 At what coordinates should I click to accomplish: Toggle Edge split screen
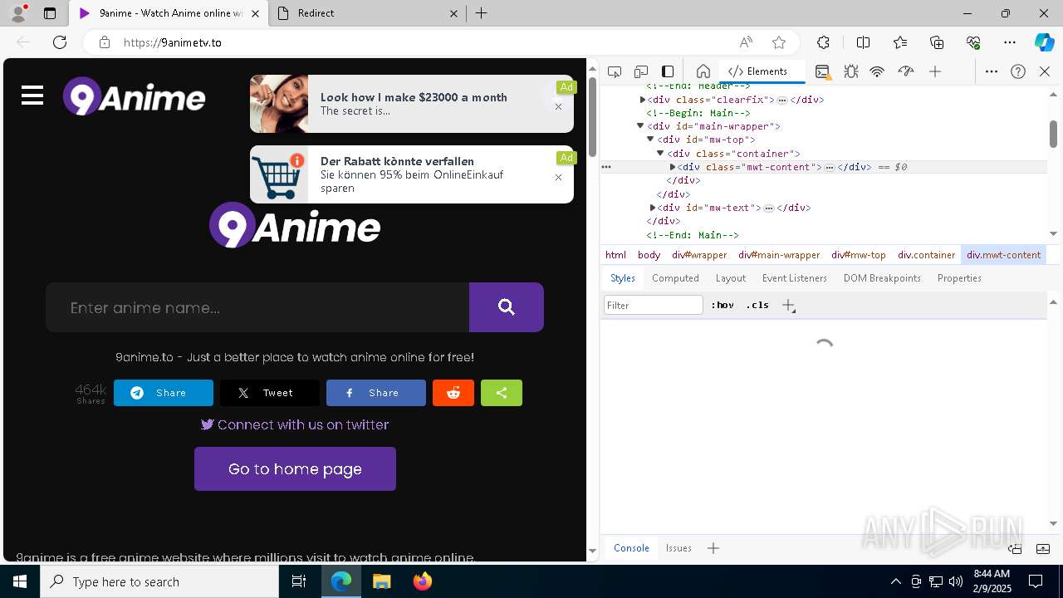(863, 42)
